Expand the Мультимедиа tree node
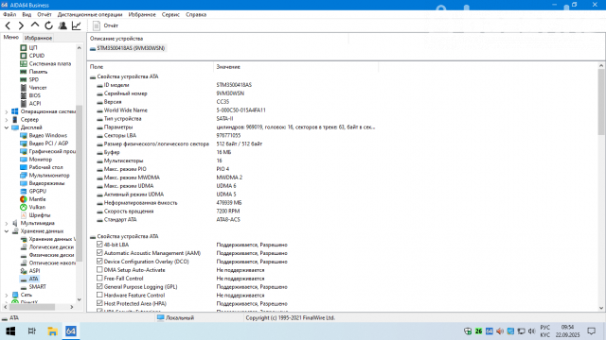The image size is (606, 340). click(x=7, y=223)
